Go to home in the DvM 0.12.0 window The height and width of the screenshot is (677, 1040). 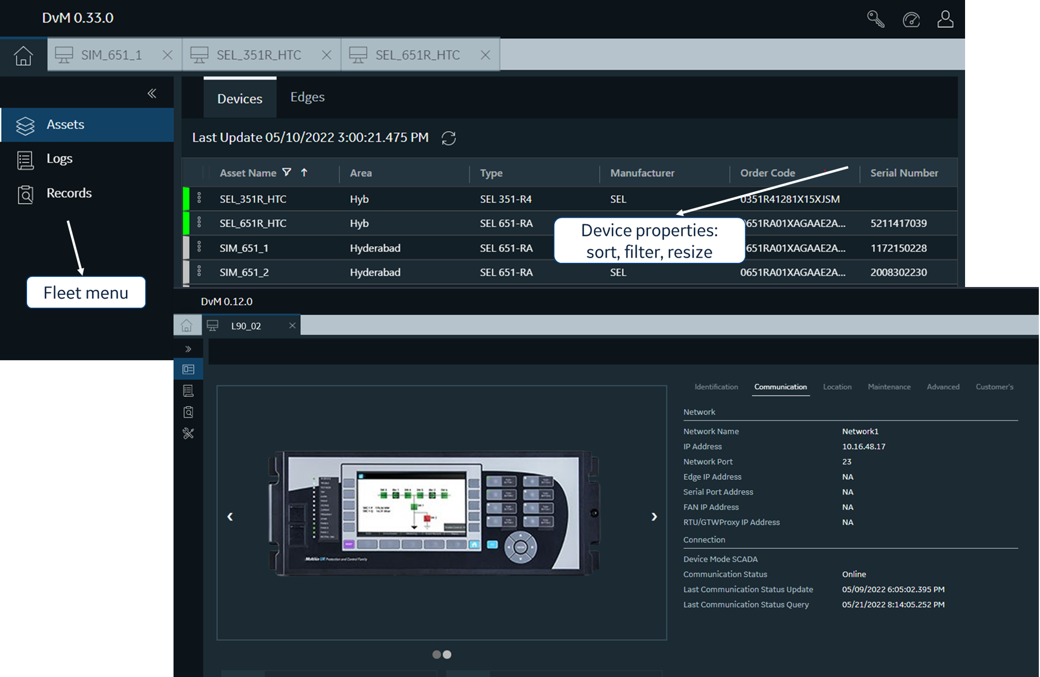point(186,325)
